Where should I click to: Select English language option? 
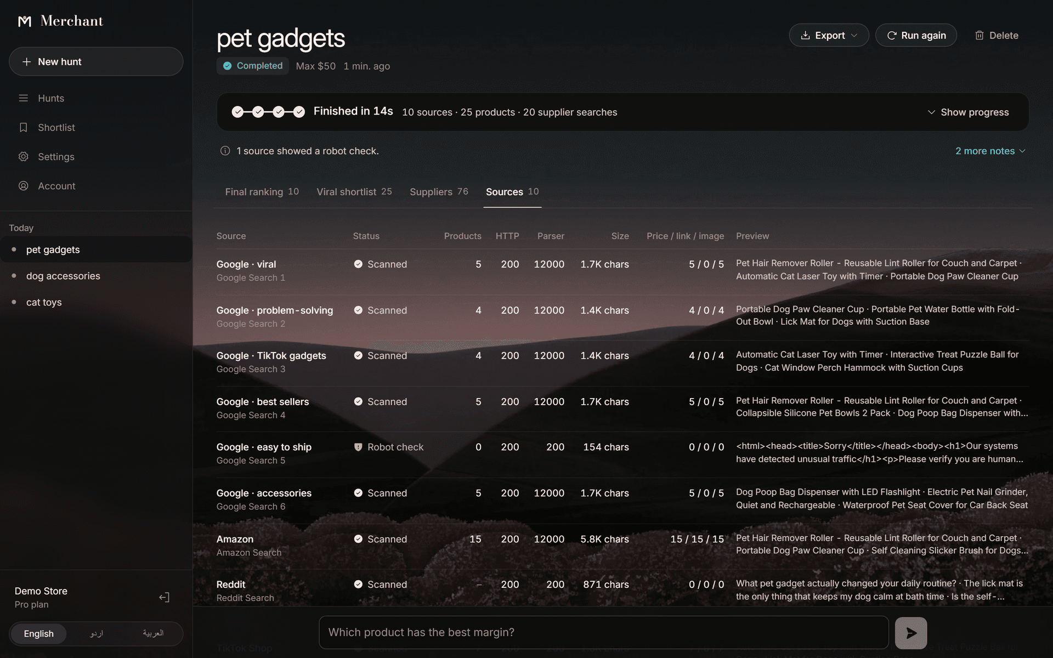click(38, 634)
